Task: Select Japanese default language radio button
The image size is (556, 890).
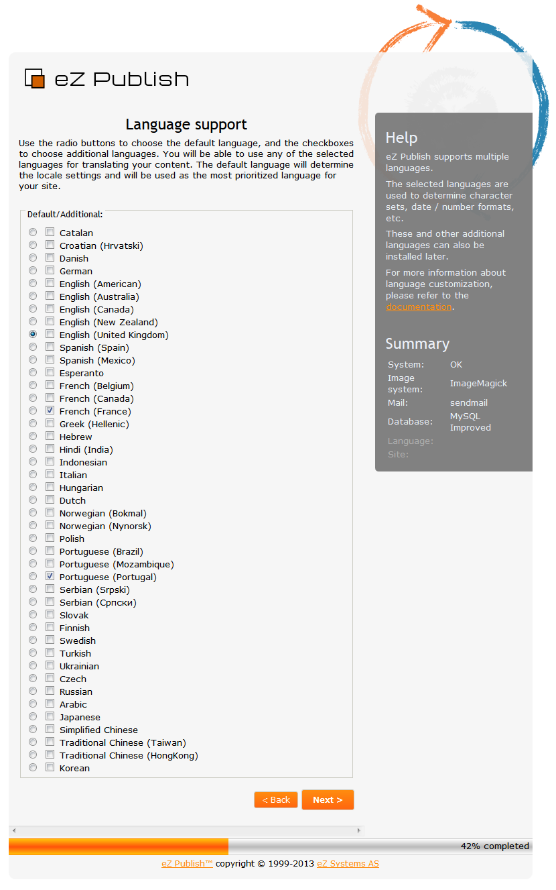Action: point(33,717)
